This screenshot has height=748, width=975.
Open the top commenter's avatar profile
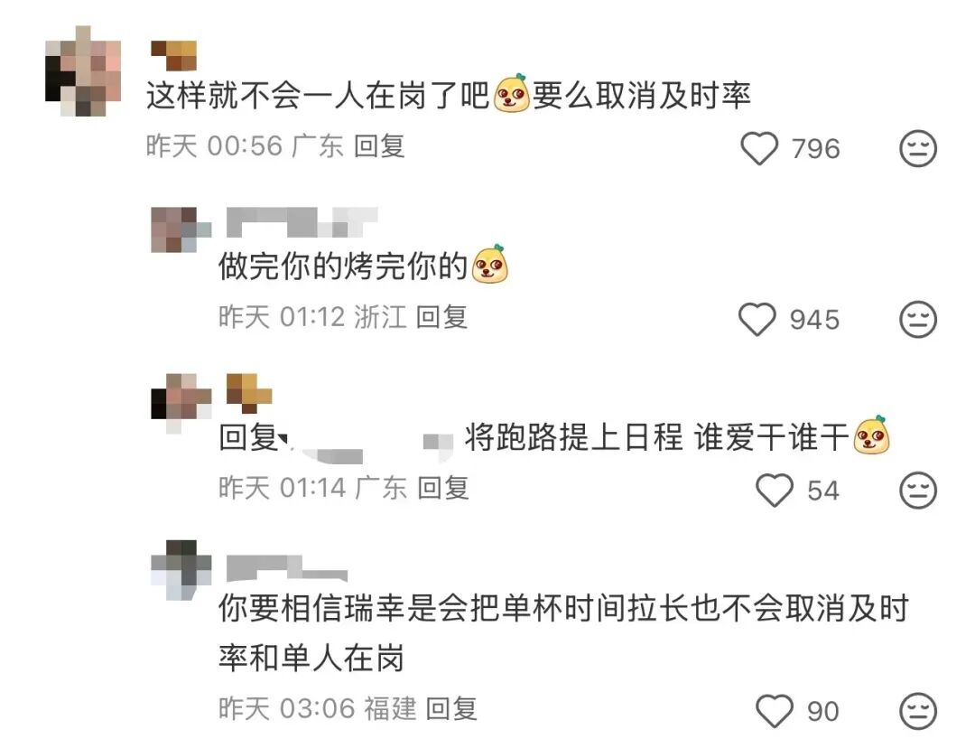click(x=83, y=71)
